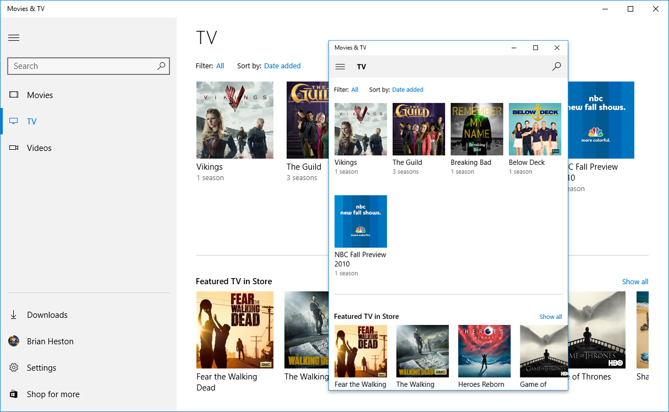The image size is (669, 412).
Task: Open The Walking Dead poster in front window
Action: 423,351
